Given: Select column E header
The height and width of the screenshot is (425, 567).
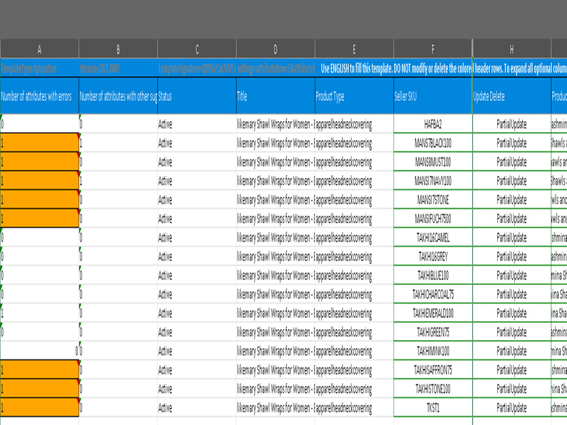Looking at the screenshot, I should pyautogui.click(x=354, y=49).
